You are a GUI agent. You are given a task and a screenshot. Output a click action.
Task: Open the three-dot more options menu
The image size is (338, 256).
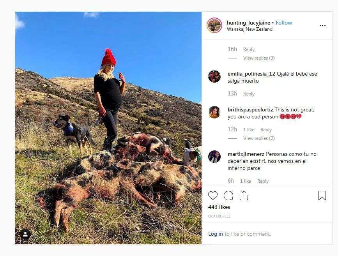click(322, 26)
